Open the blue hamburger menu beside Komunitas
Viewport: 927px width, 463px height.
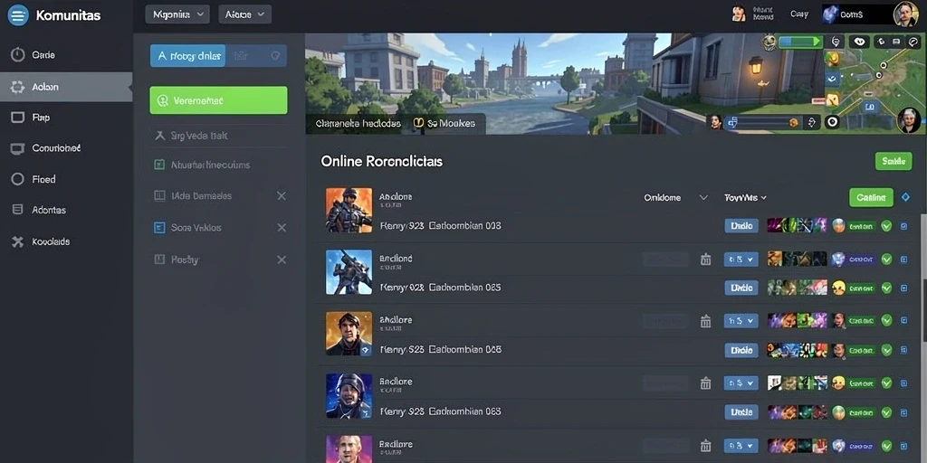click(x=18, y=15)
